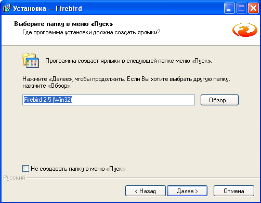Click the disabled maximize button
The height and width of the screenshot is (203, 261).
tap(241, 8)
